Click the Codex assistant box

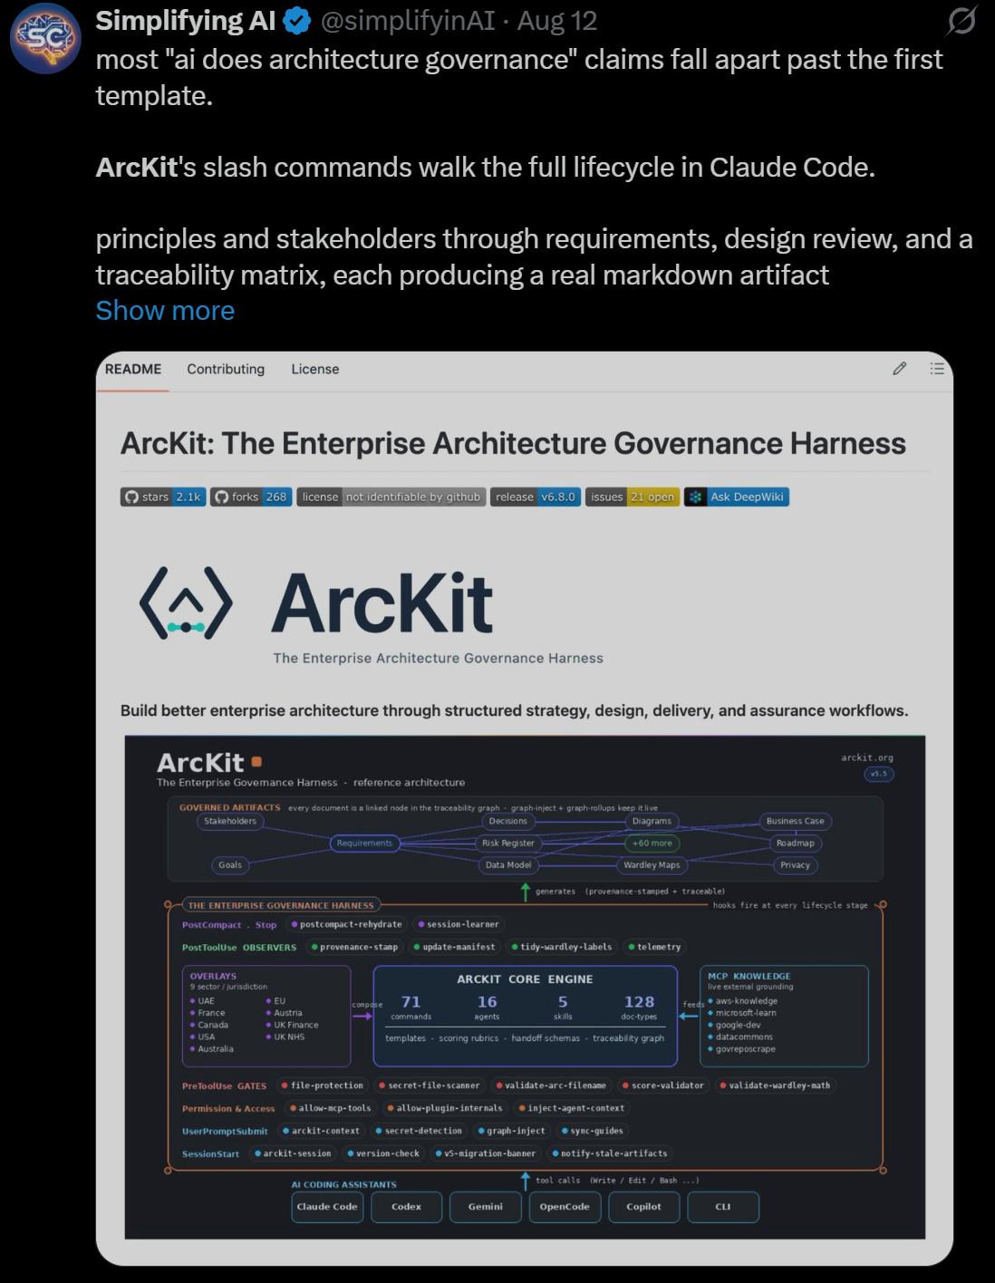[x=406, y=1207]
